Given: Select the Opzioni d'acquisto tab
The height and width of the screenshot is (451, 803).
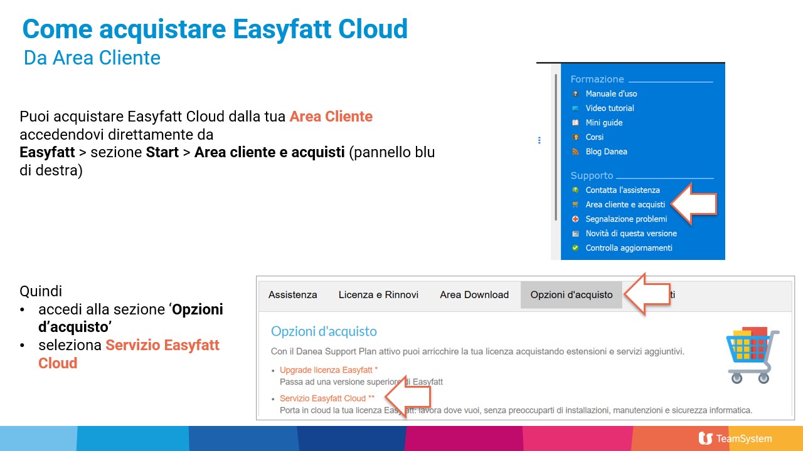Looking at the screenshot, I should (571, 295).
